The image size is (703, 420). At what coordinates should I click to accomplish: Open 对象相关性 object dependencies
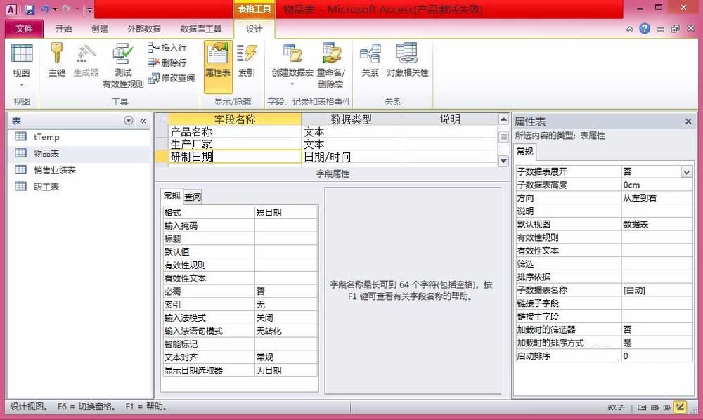pos(407,60)
